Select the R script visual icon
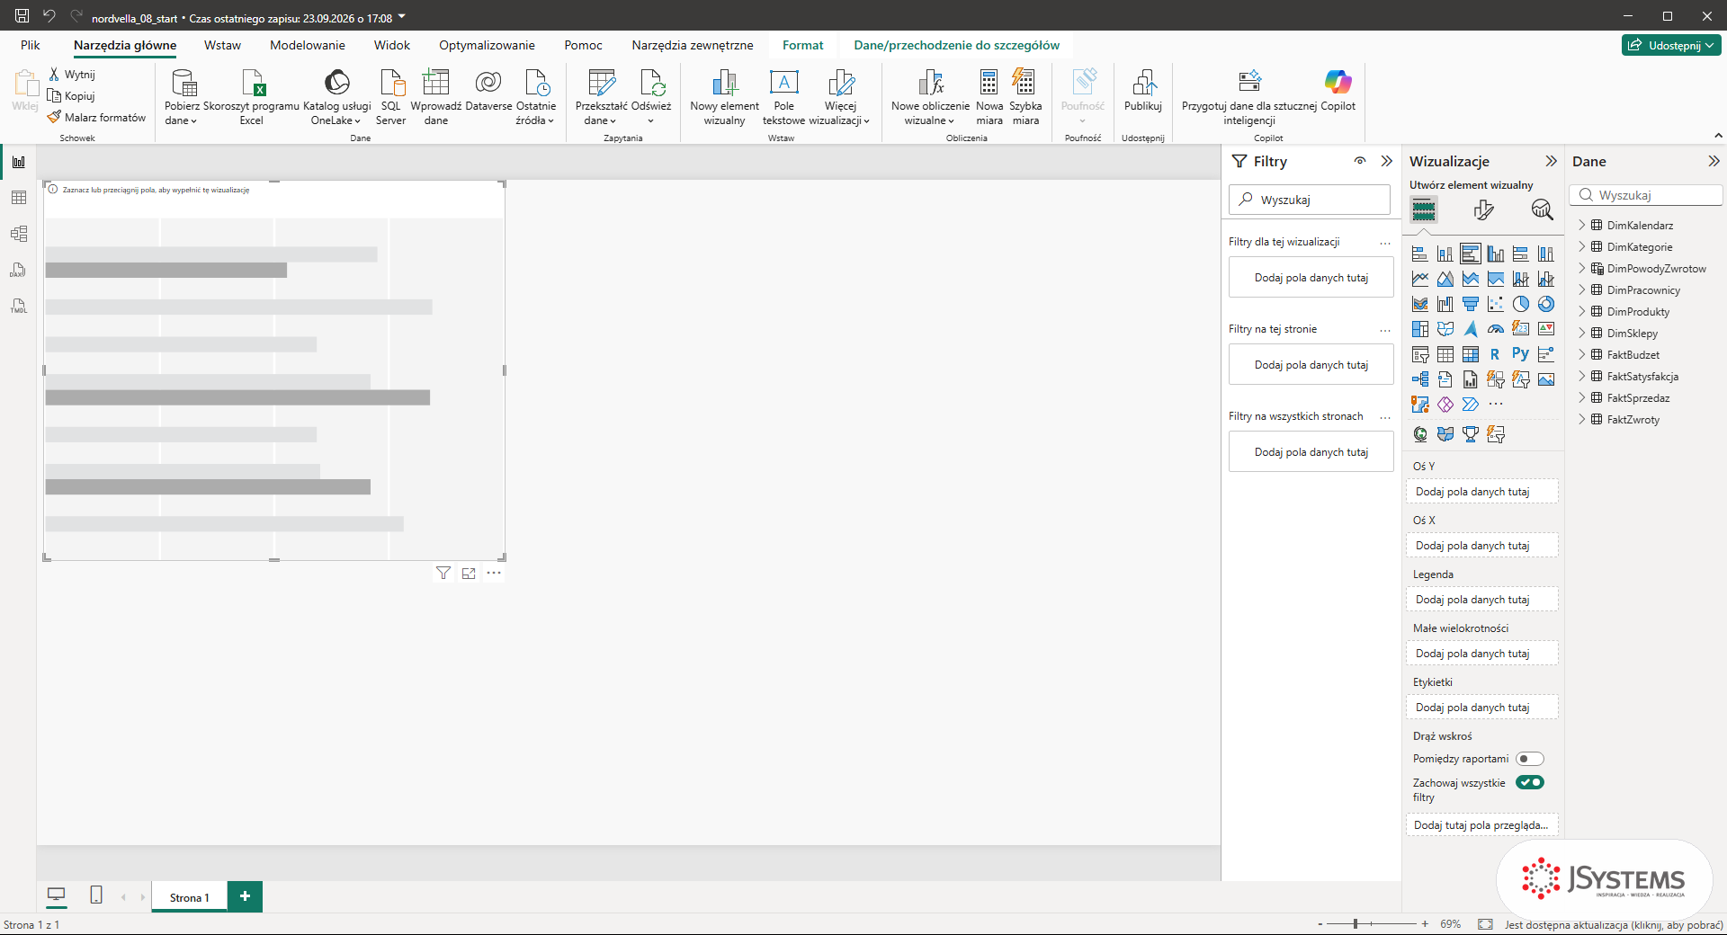The image size is (1727, 935). [x=1495, y=354]
